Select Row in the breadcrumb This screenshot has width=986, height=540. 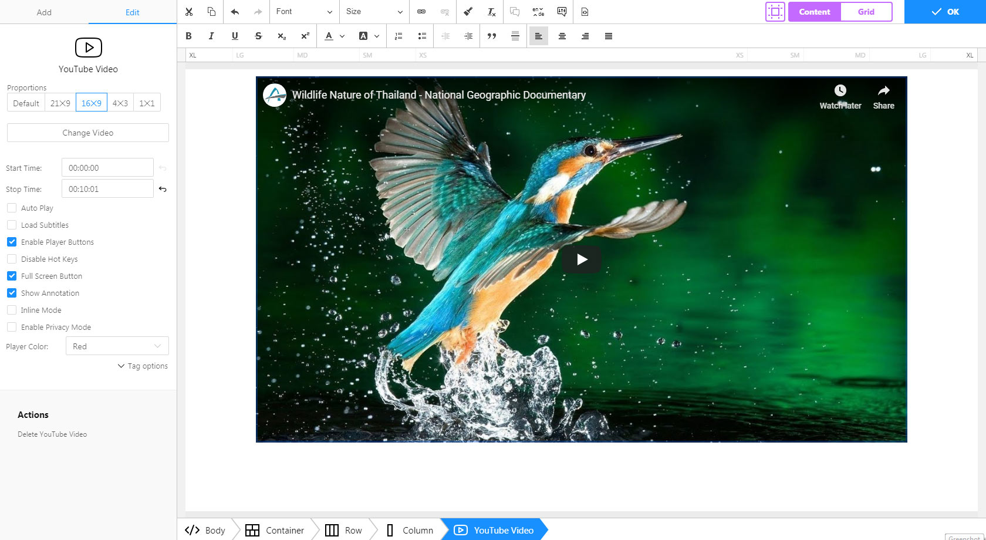click(x=344, y=530)
